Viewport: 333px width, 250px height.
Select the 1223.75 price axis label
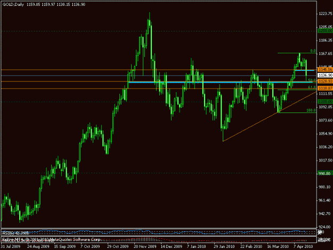(325, 14)
